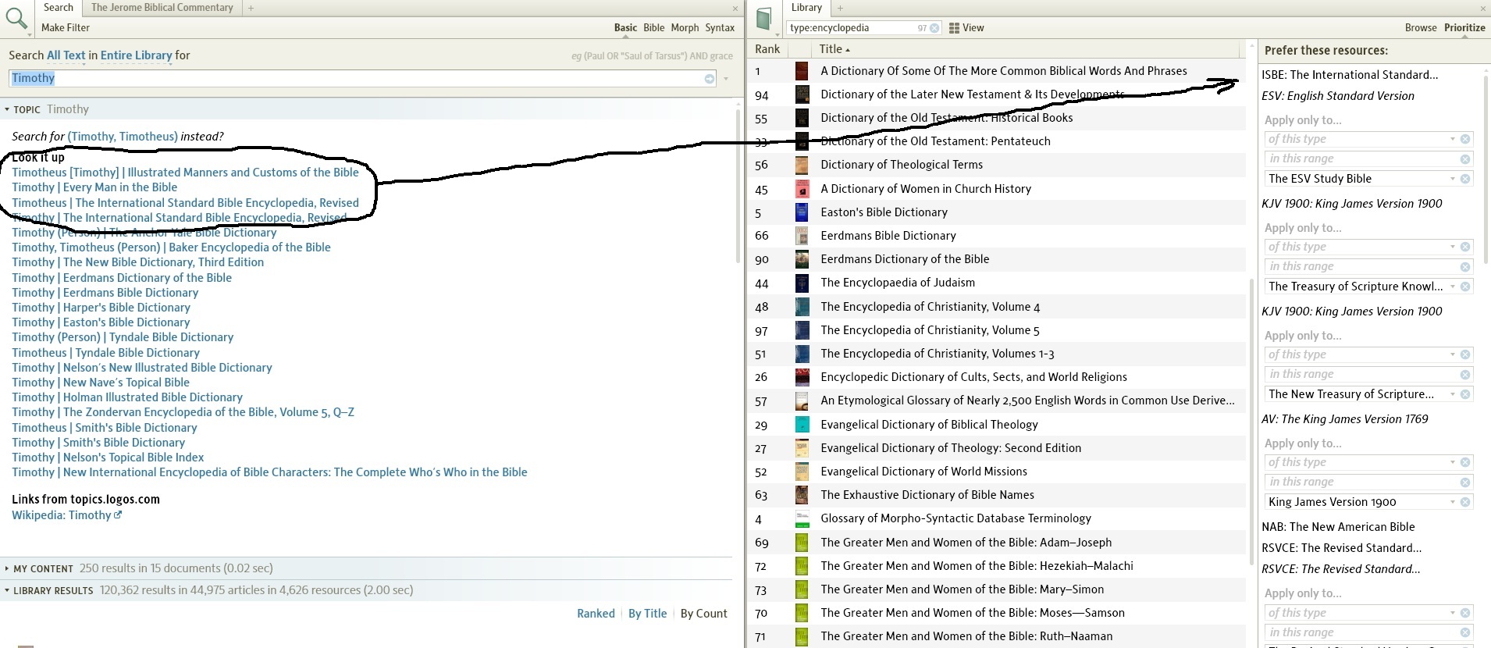Sort results By Title
Screen dimensions: 1491x648
(x=648, y=614)
